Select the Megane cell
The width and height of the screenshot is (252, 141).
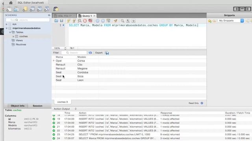[82, 69]
